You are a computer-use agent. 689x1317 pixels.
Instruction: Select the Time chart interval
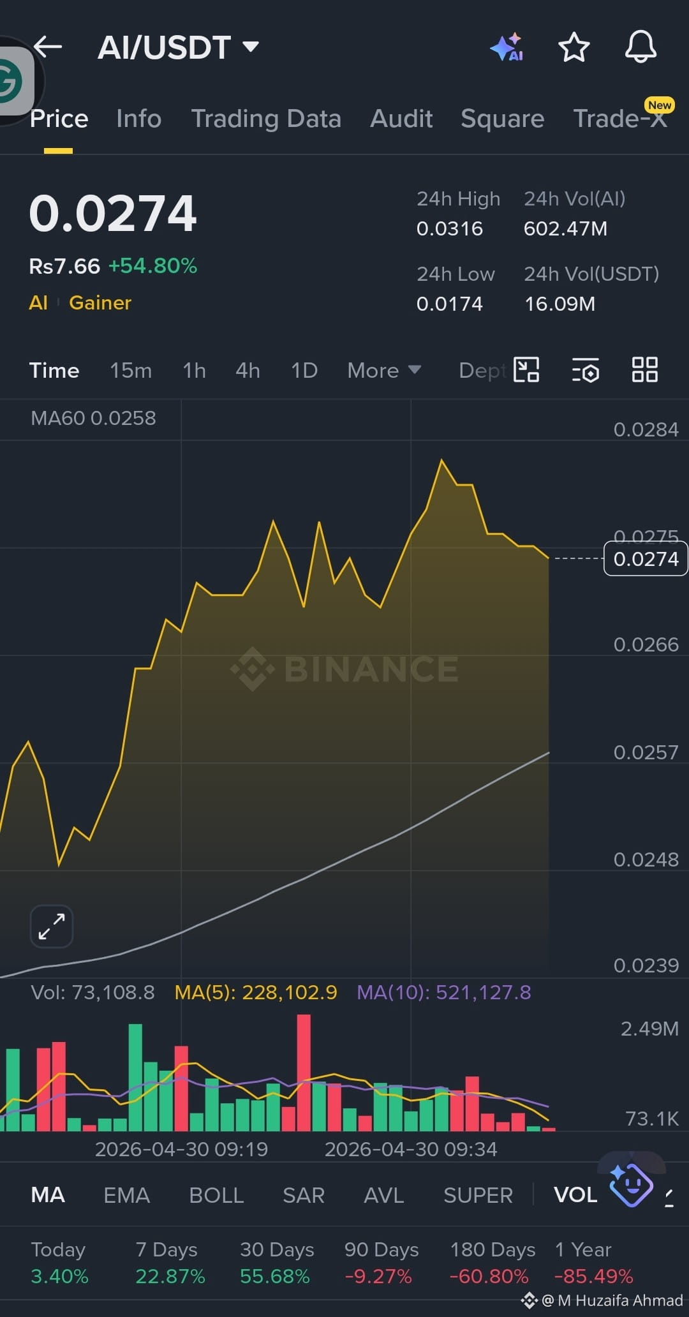point(54,370)
